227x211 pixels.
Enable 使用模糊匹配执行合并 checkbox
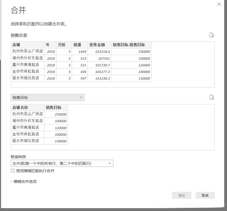pos(13,171)
